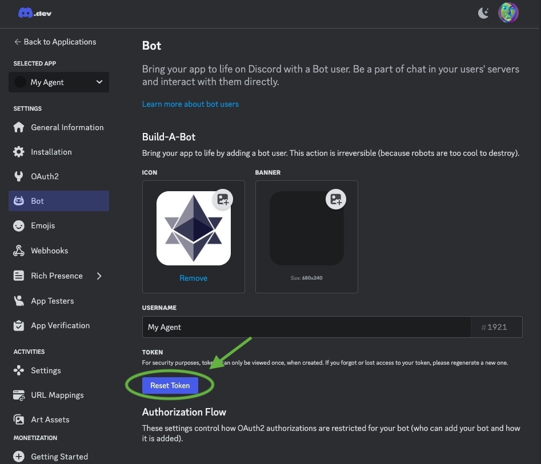Click the Emojis smiley icon
Viewport: 541px width, 464px height.
coord(19,225)
